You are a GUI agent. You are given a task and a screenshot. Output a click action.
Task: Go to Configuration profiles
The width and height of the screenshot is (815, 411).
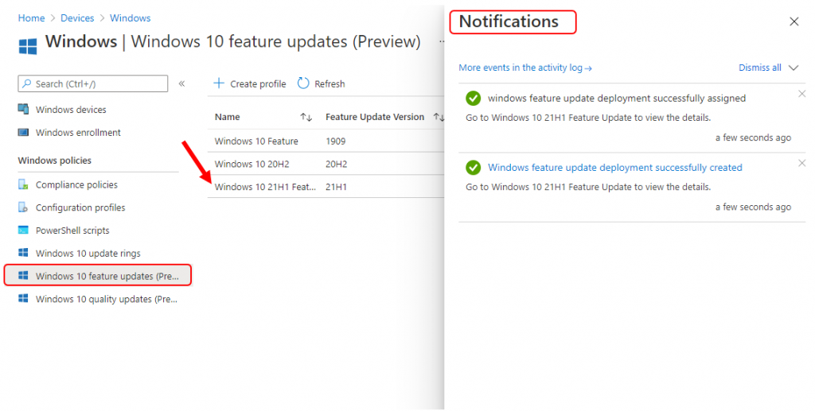[80, 207]
